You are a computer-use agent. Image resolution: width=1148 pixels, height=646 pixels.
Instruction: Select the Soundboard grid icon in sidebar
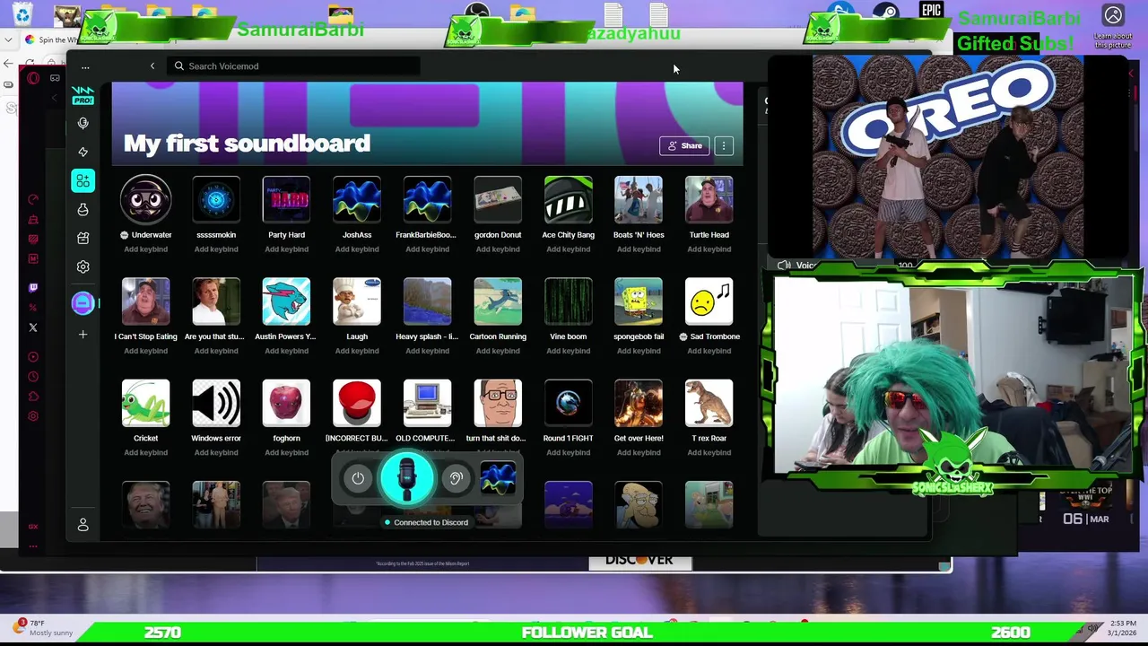point(83,180)
